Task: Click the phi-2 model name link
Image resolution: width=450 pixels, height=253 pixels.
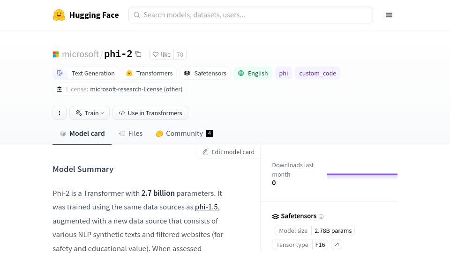Action: pos(118,54)
